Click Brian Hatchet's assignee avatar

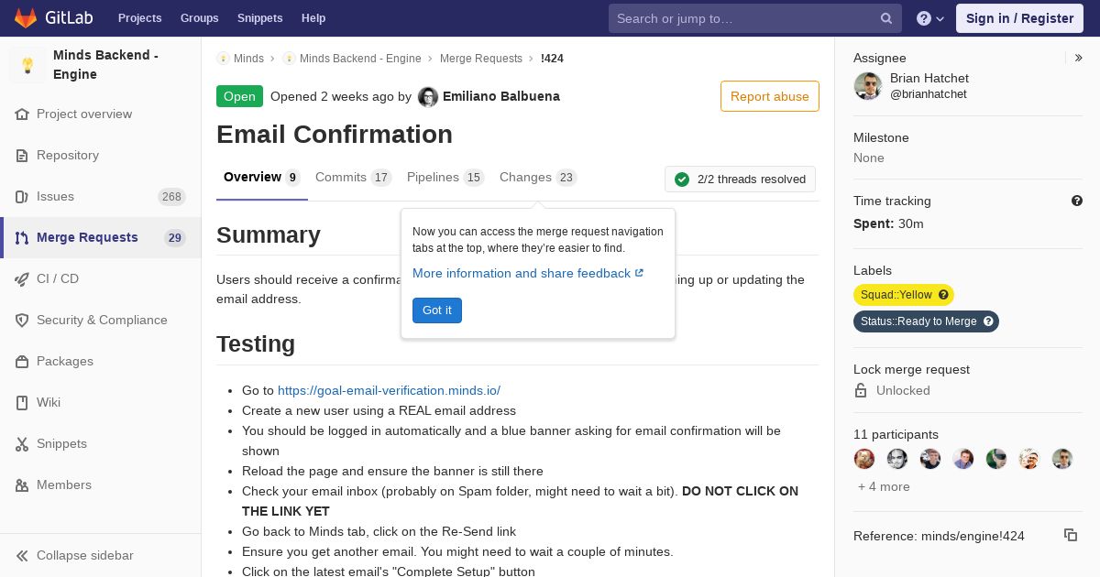click(867, 86)
